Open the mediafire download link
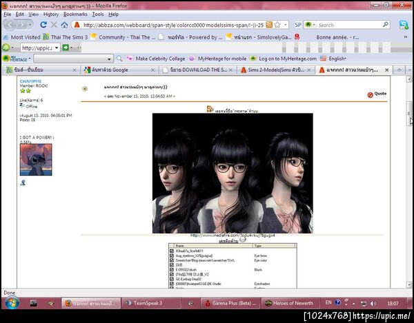414x323 pixels. tap(233, 236)
